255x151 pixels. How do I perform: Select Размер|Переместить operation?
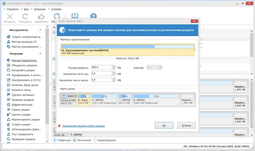coord(22,60)
